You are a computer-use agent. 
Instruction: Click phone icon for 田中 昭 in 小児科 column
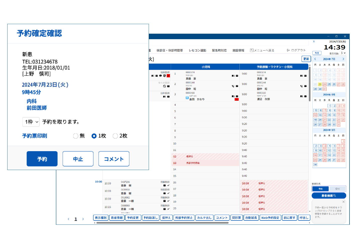coord(233,86)
